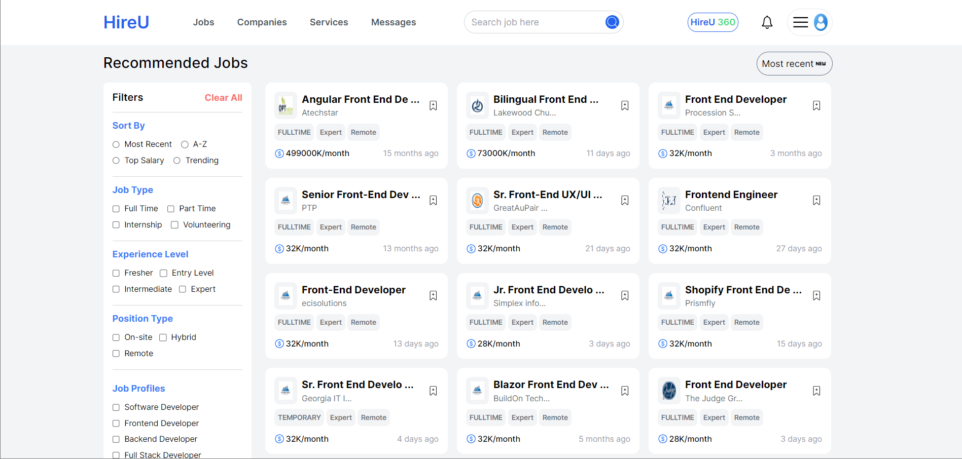
Task: Open notifications via the bell icon
Action: pos(767,22)
